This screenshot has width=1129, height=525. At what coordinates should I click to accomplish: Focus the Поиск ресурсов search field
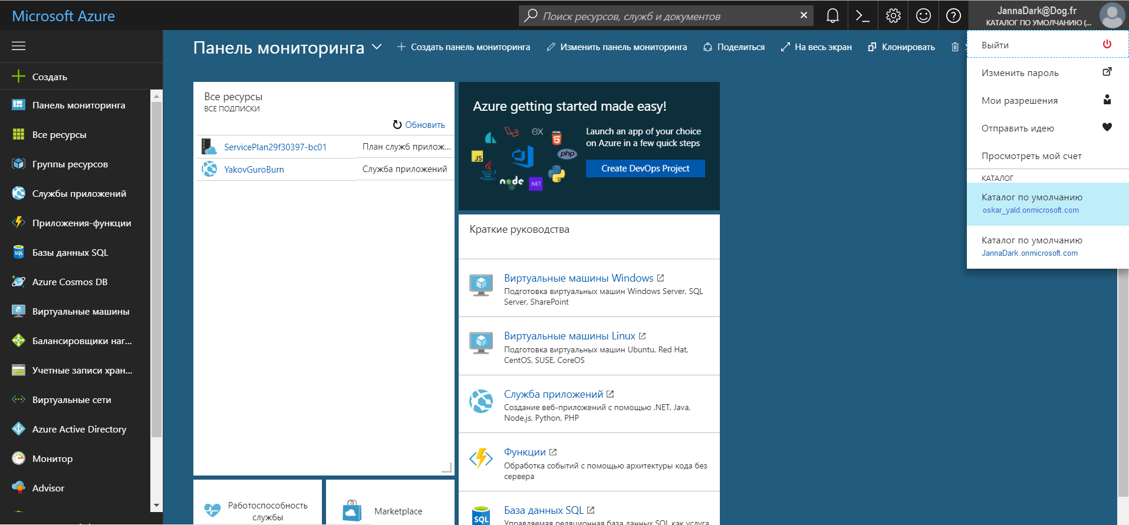tap(666, 16)
